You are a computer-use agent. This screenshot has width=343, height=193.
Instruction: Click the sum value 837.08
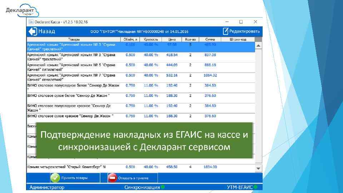(x=210, y=55)
